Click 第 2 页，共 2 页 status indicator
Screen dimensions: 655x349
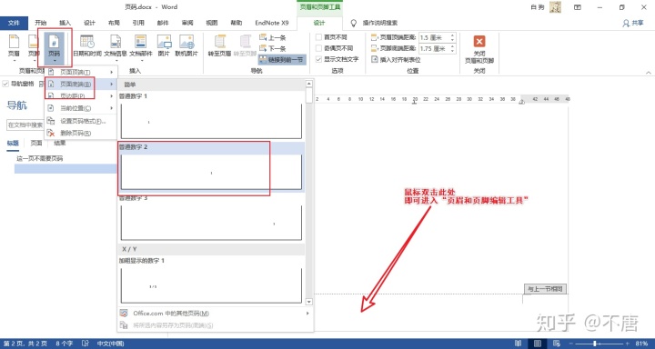point(25,344)
